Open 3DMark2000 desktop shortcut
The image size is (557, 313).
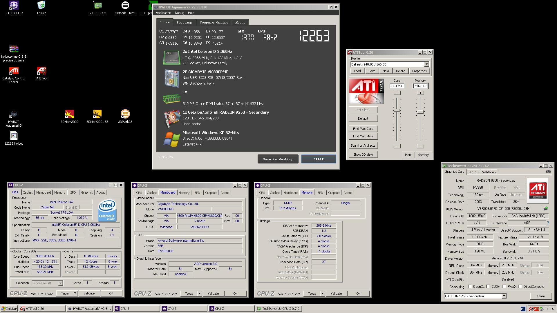tap(69, 117)
